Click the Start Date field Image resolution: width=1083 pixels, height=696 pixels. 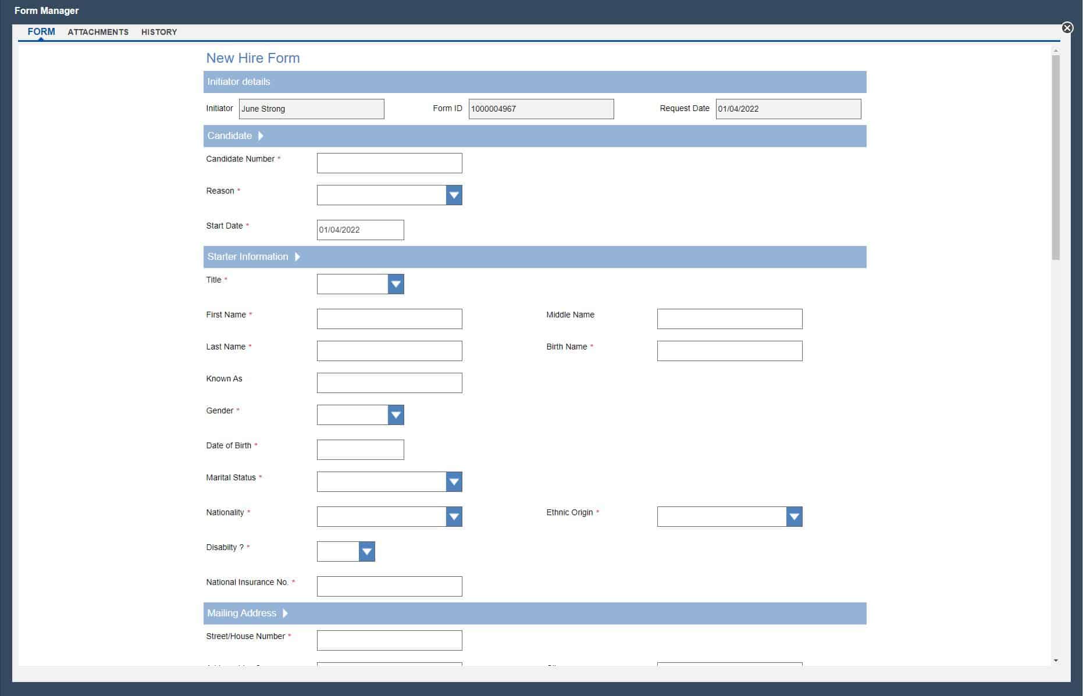point(360,230)
